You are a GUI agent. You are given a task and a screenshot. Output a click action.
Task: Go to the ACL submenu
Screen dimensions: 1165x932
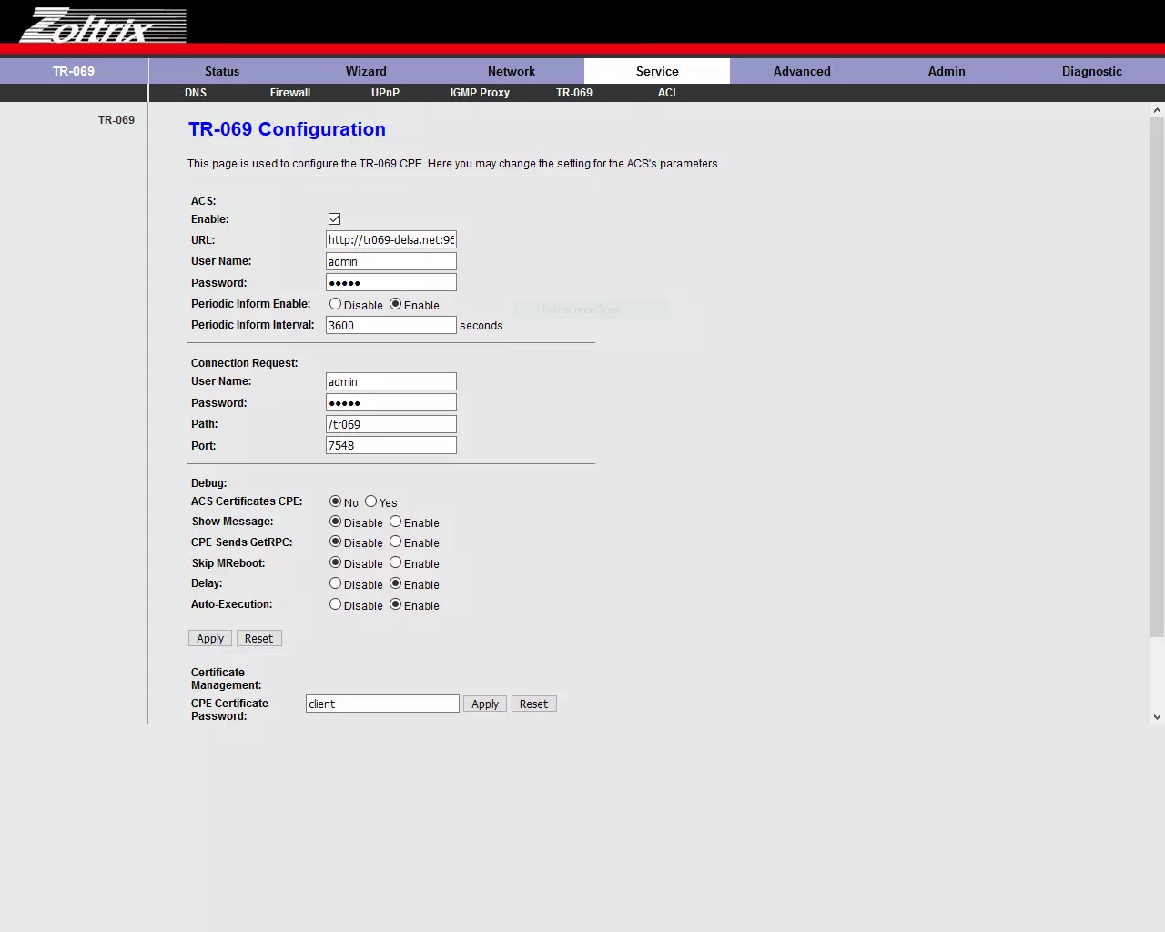[x=668, y=93]
